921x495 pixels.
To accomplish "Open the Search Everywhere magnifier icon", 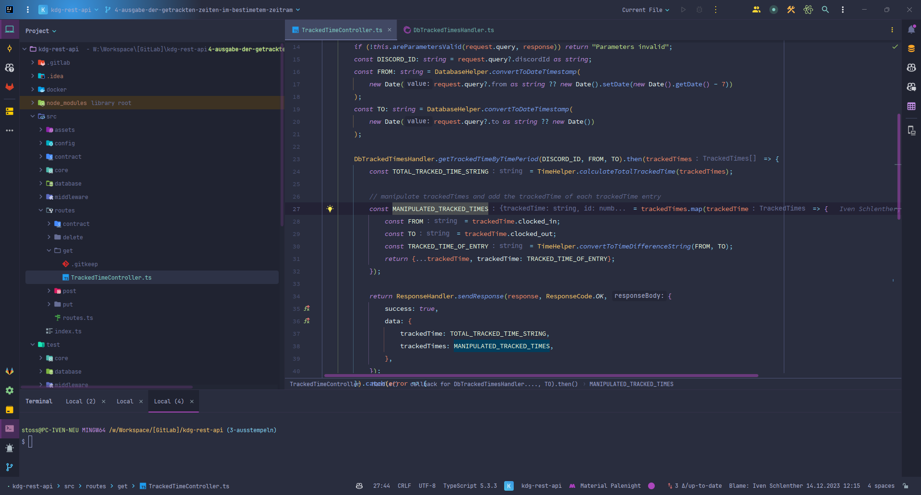I will 825,10.
